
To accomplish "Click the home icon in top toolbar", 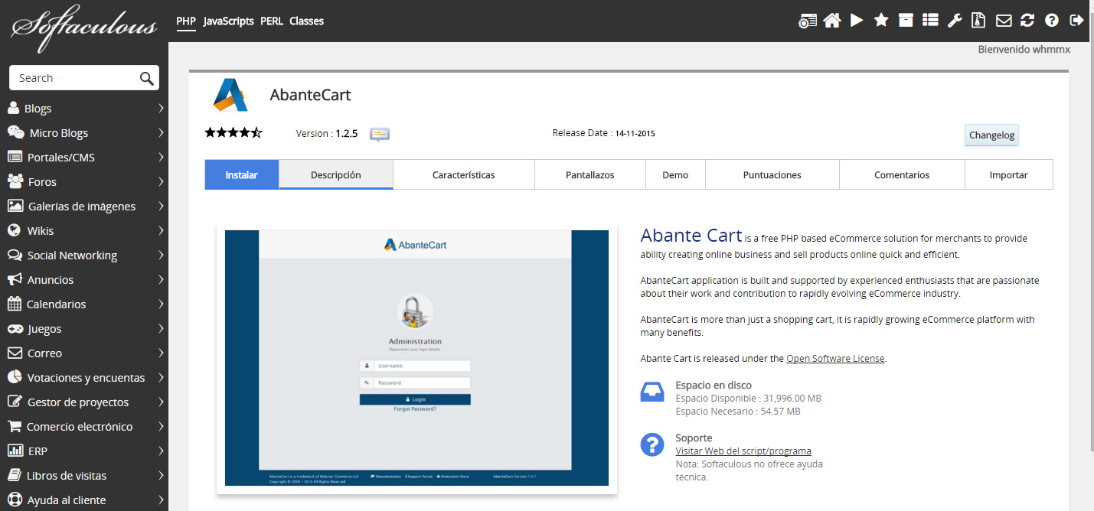I will pyautogui.click(x=831, y=21).
